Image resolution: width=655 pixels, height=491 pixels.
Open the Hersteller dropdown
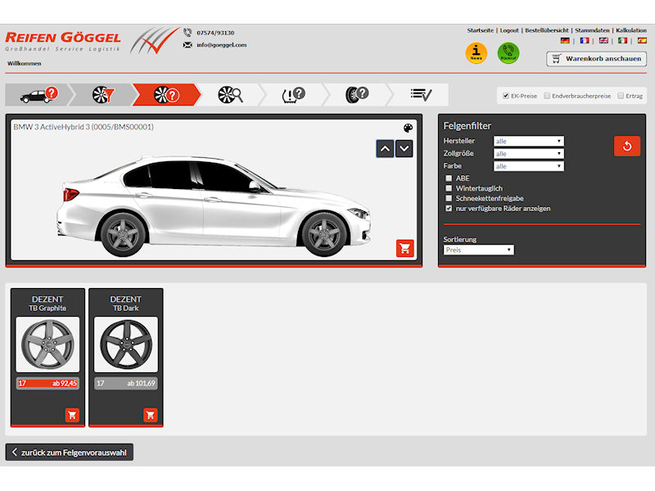[x=528, y=141]
